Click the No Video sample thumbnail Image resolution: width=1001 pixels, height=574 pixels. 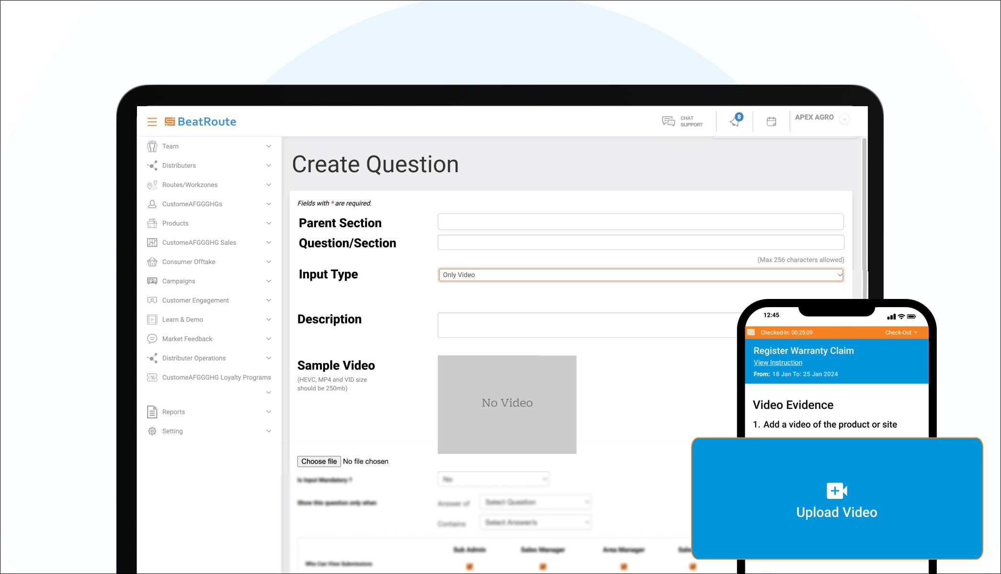point(507,405)
